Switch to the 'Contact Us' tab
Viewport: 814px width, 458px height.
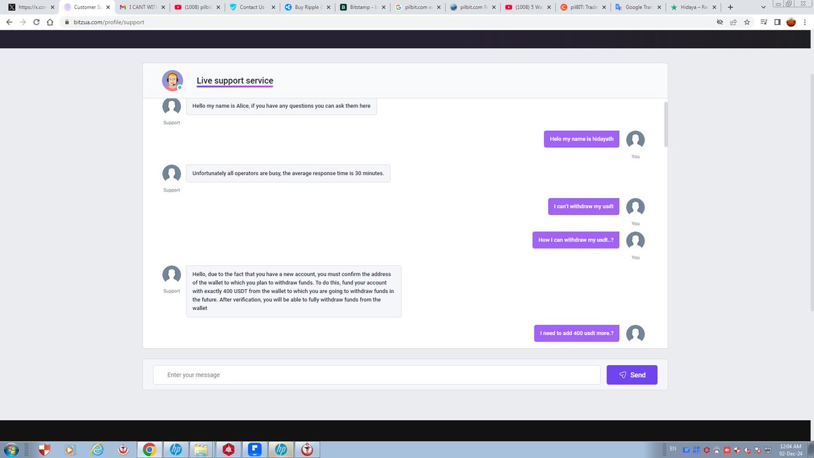click(252, 7)
